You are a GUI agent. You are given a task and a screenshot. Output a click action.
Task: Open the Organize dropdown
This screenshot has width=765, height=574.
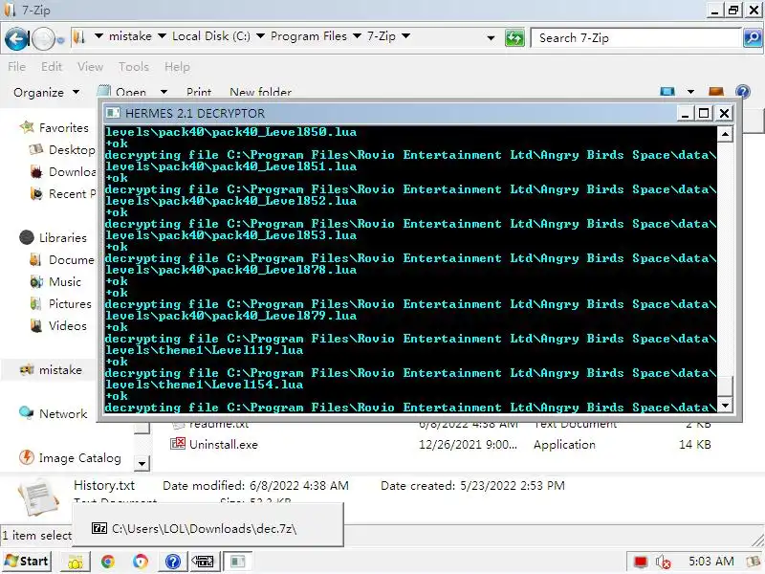(x=46, y=92)
